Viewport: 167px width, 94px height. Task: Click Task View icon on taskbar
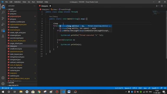click(15, 92)
